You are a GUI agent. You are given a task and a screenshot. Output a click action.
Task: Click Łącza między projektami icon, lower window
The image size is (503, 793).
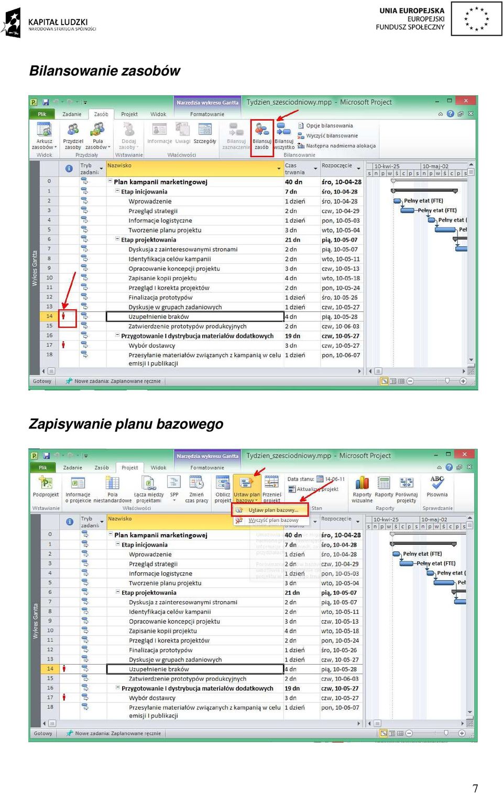pos(148,483)
